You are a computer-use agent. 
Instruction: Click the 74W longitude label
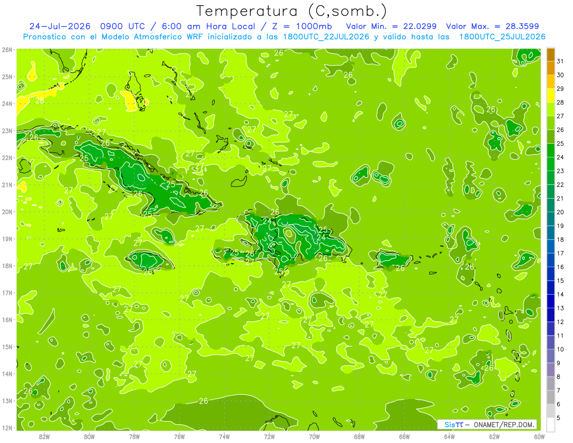[224, 436]
